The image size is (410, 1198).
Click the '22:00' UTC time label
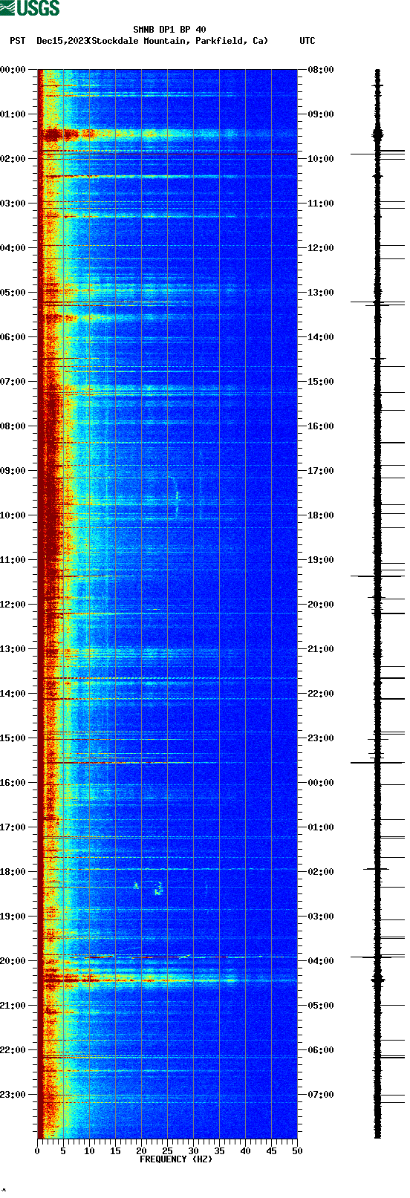click(x=320, y=694)
